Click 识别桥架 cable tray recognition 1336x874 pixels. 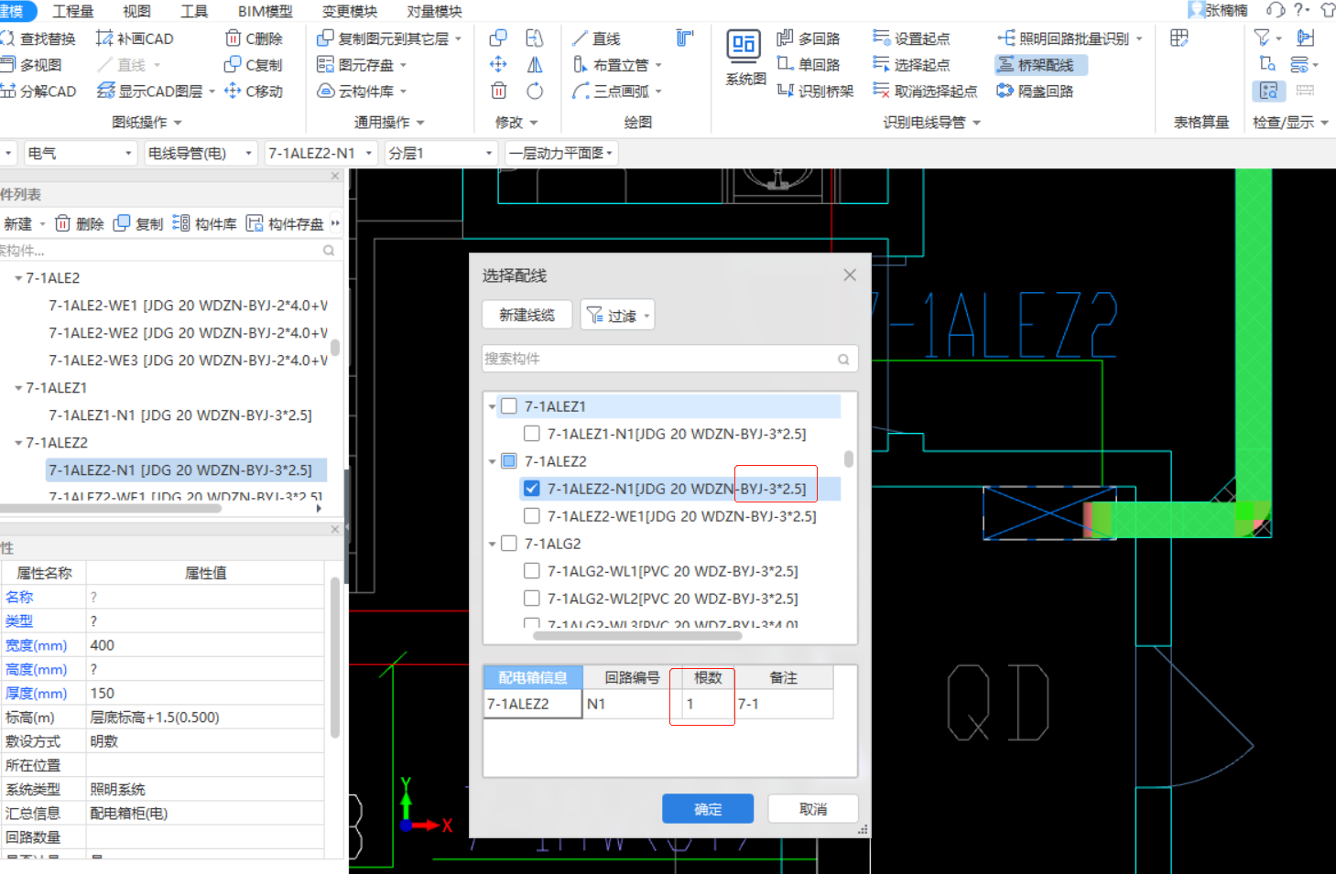pyautogui.click(x=815, y=92)
